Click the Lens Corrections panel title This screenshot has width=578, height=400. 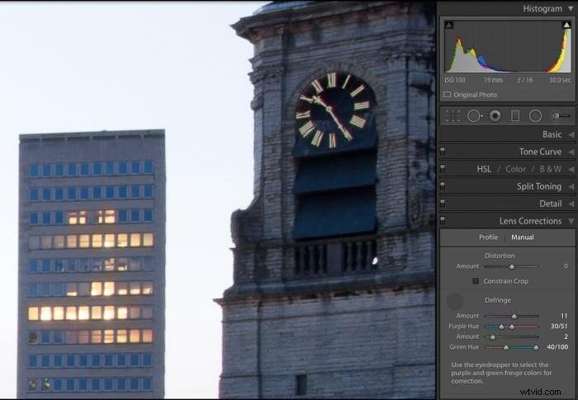(530, 221)
